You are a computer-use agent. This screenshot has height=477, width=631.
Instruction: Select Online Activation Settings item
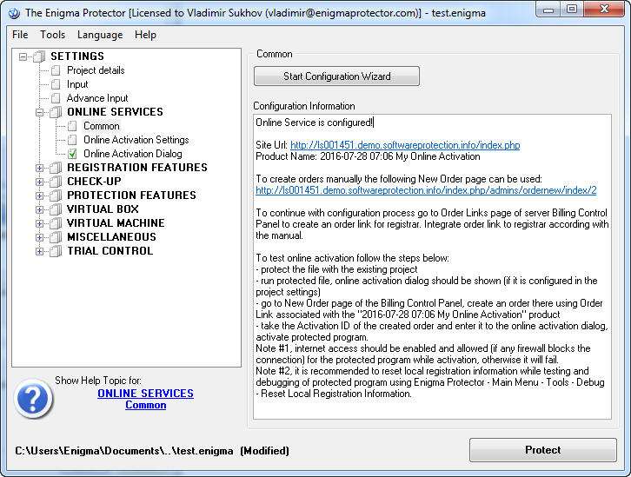point(136,140)
